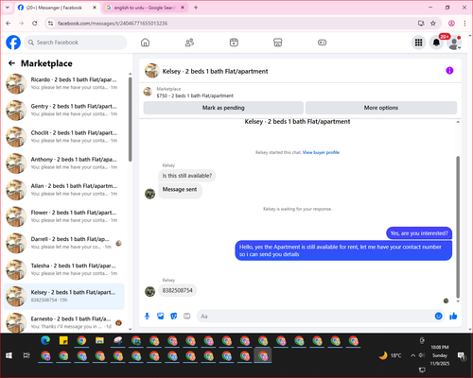This screenshot has width=473, height=378.
Task: Attach a photo using the image icon
Action: click(161, 316)
